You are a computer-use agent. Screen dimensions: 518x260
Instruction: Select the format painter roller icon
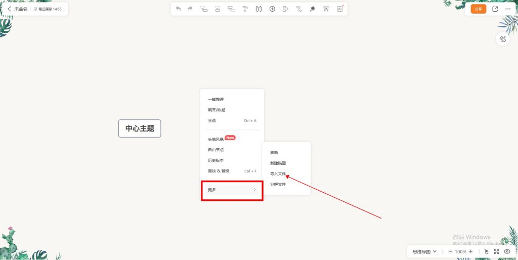pyautogui.click(x=245, y=9)
